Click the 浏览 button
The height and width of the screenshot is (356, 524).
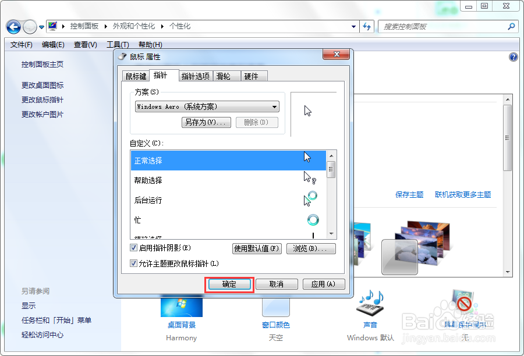click(x=311, y=248)
